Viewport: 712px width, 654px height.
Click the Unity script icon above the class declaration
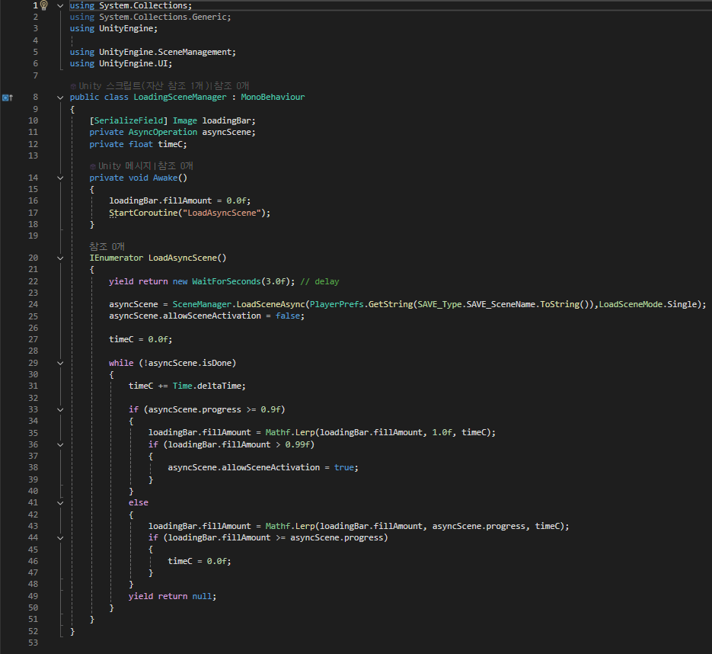pos(73,86)
